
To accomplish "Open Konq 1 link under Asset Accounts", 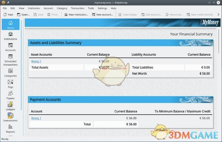I will tap(36, 61).
